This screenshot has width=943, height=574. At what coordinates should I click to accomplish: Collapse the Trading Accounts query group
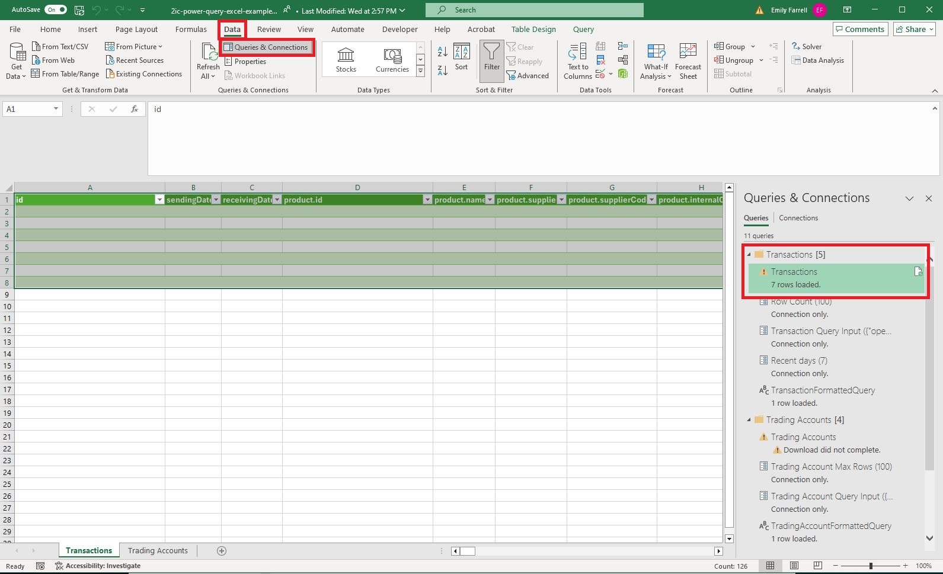click(749, 420)
